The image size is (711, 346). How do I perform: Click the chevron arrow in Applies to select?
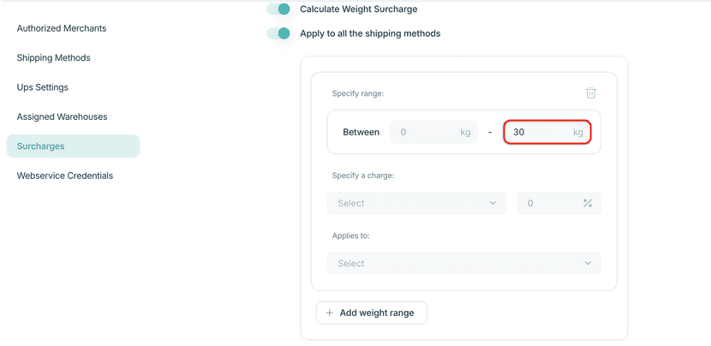click(x=587, y=264)
